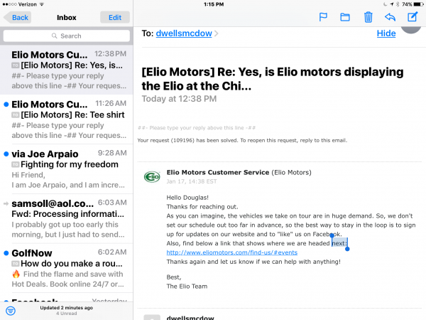Tap the Search field in the inbox
Viewport: 426px width, 320px height.
click(67, 36)
